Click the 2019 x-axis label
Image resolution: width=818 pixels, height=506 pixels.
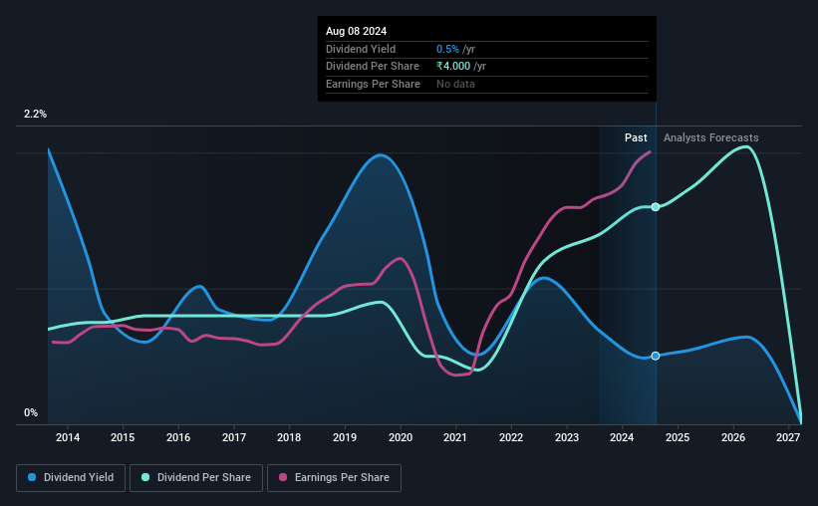345,437
